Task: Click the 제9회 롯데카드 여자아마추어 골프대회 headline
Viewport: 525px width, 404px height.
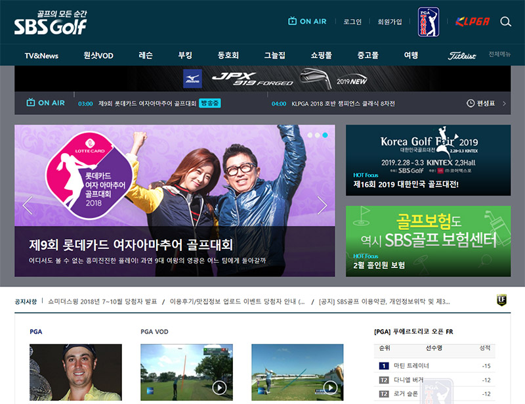Action: (x=131, y=245)
